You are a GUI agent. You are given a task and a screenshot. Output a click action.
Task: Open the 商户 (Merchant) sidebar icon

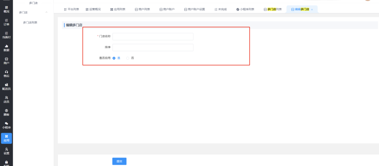[6, 60]
